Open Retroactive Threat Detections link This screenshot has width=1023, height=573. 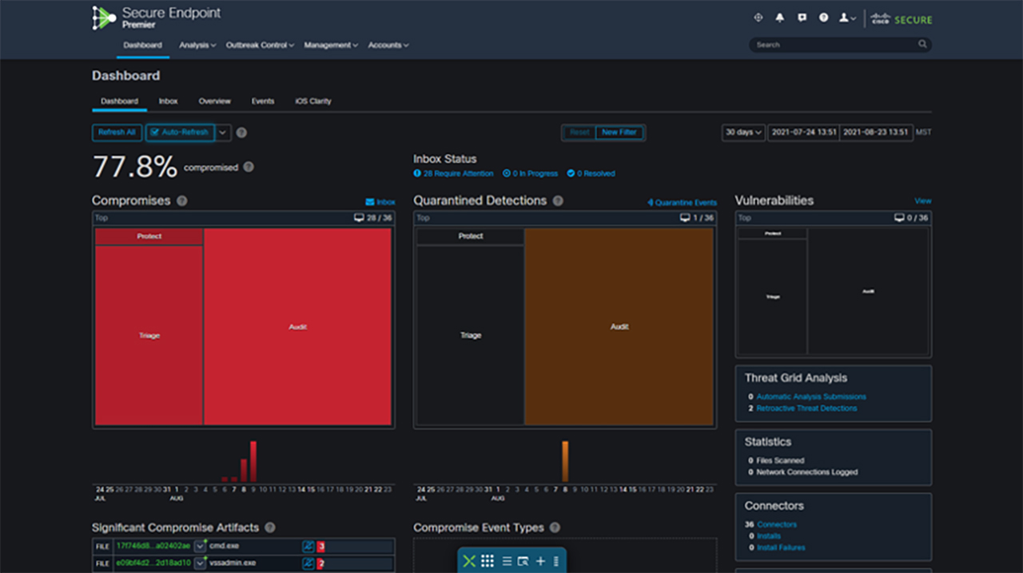806,408
